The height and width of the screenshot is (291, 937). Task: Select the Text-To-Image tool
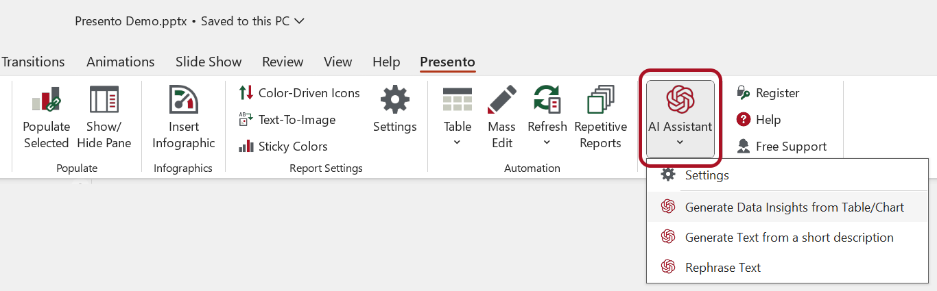[287, 120]
